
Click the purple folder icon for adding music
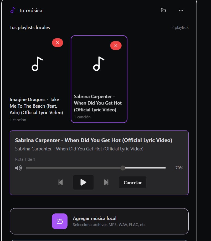(x=60, y=221)
